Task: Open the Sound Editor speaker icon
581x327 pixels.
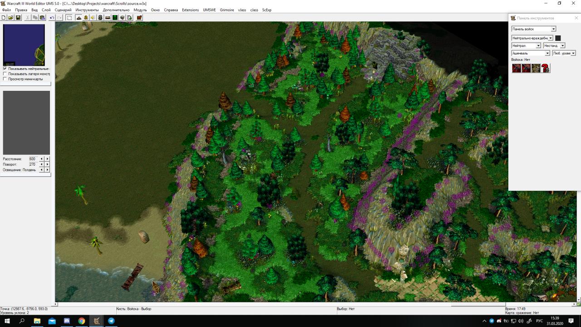Action: click(93, 18)
